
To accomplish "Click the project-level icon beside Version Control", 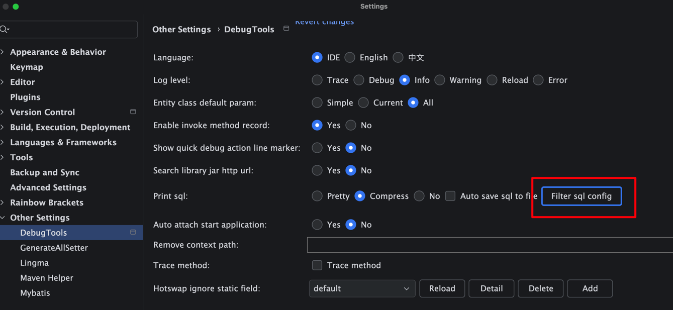I will click(x=133, y=112).
